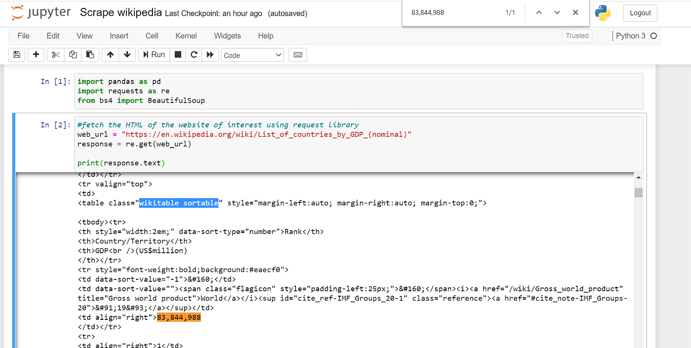Copy the selected cell
The height and width of the screenshot is (348, 691).
[x=73, y=54]
